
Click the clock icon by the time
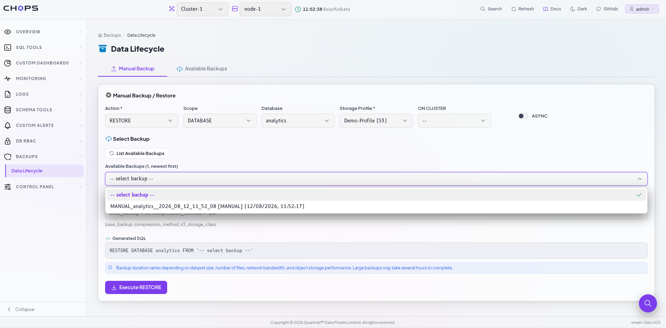click(298, 9)
